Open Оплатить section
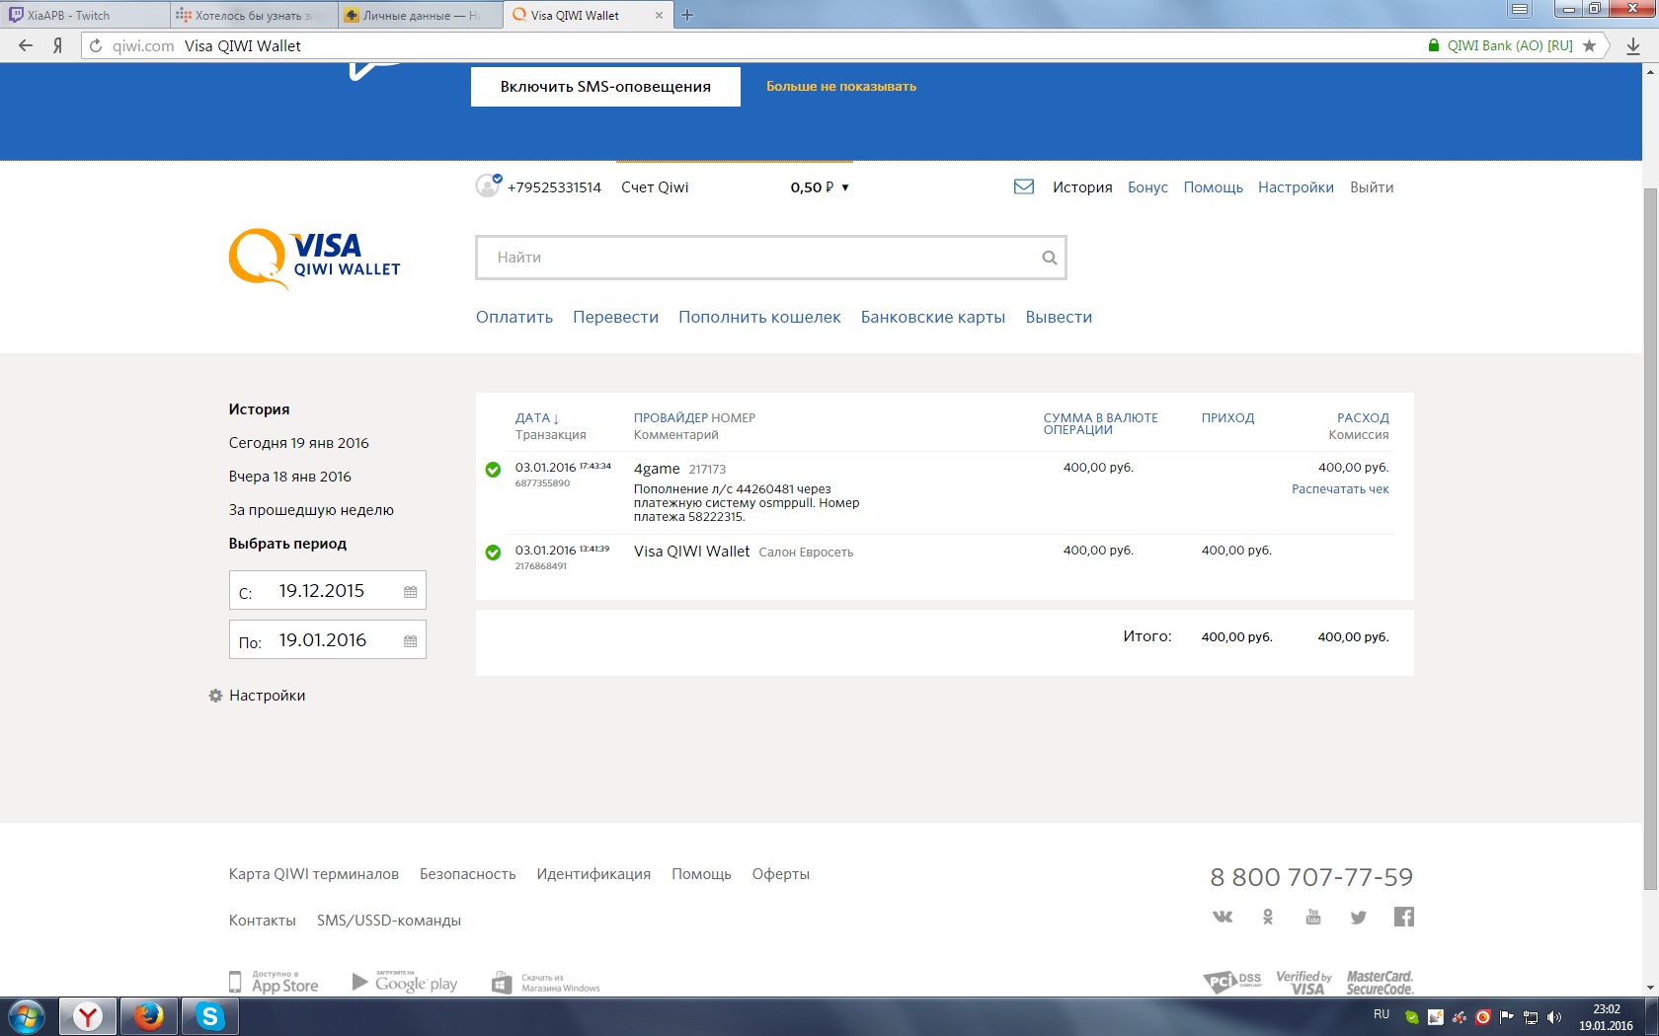This screenshot has width=1659, height=1036. click(514, 317)
